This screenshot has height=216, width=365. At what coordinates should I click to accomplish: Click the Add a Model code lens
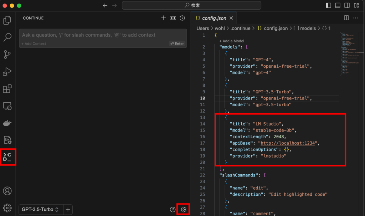point(231,41)
